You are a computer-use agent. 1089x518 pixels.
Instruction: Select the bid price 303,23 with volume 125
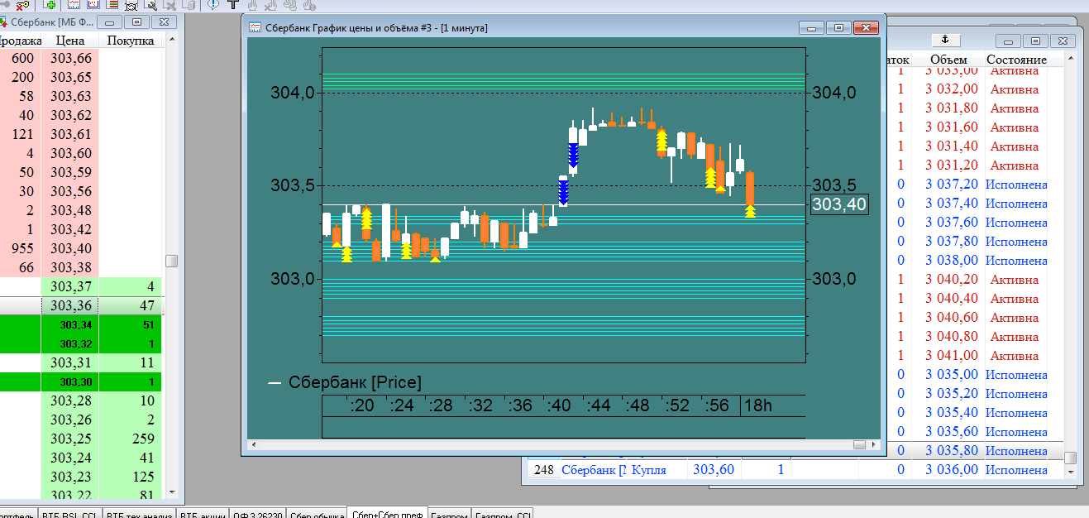pyautogui.click(x=70, y=477)
